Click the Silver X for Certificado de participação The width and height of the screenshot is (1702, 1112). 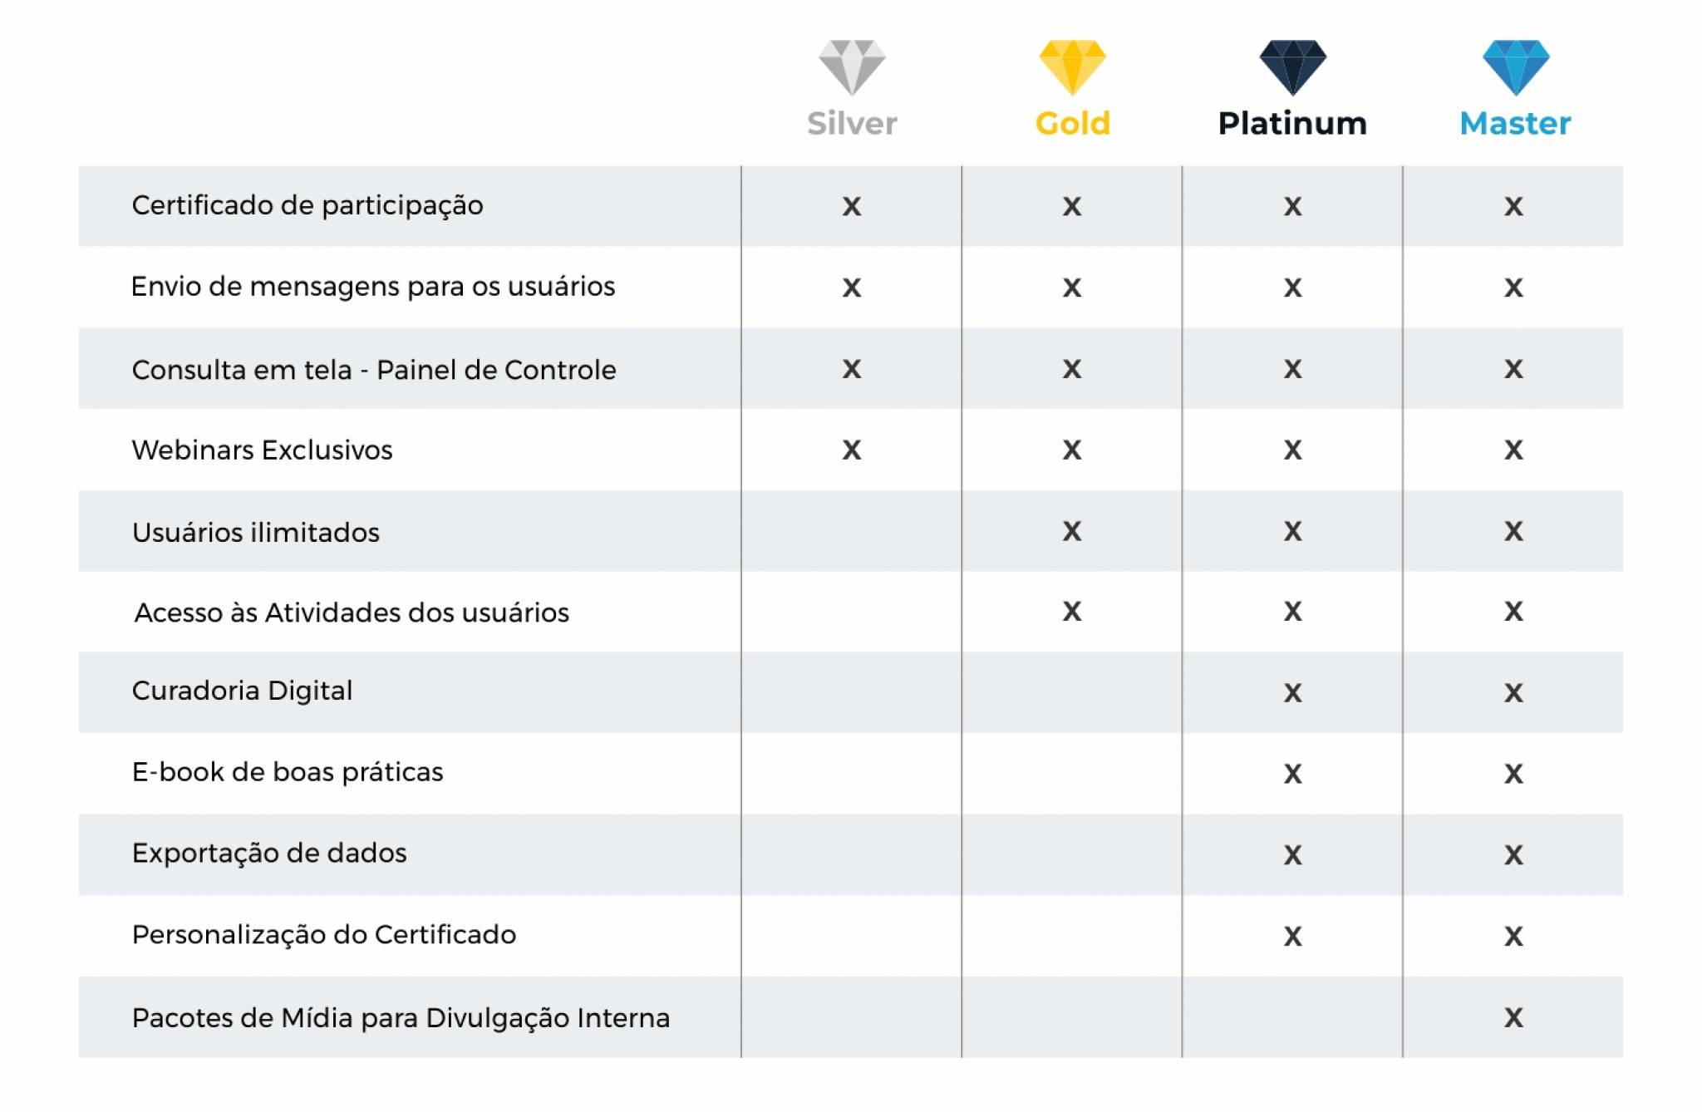point(852,206)
